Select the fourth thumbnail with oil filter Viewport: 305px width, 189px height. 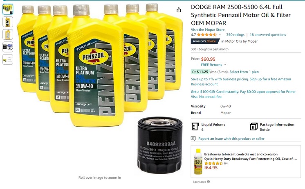click(8, 47)
